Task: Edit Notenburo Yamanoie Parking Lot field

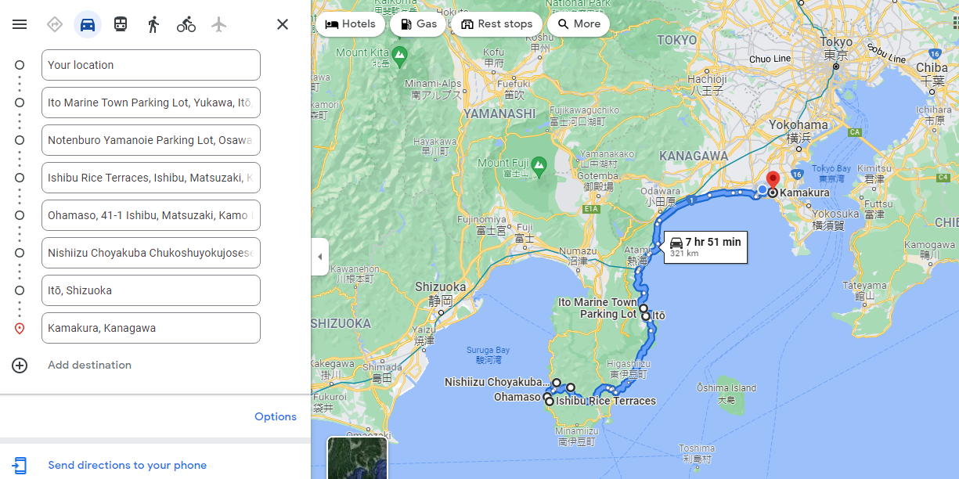Action: (x=151, y=140)
